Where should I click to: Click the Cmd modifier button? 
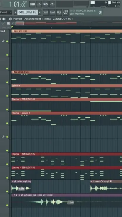[x=52, y=13]
